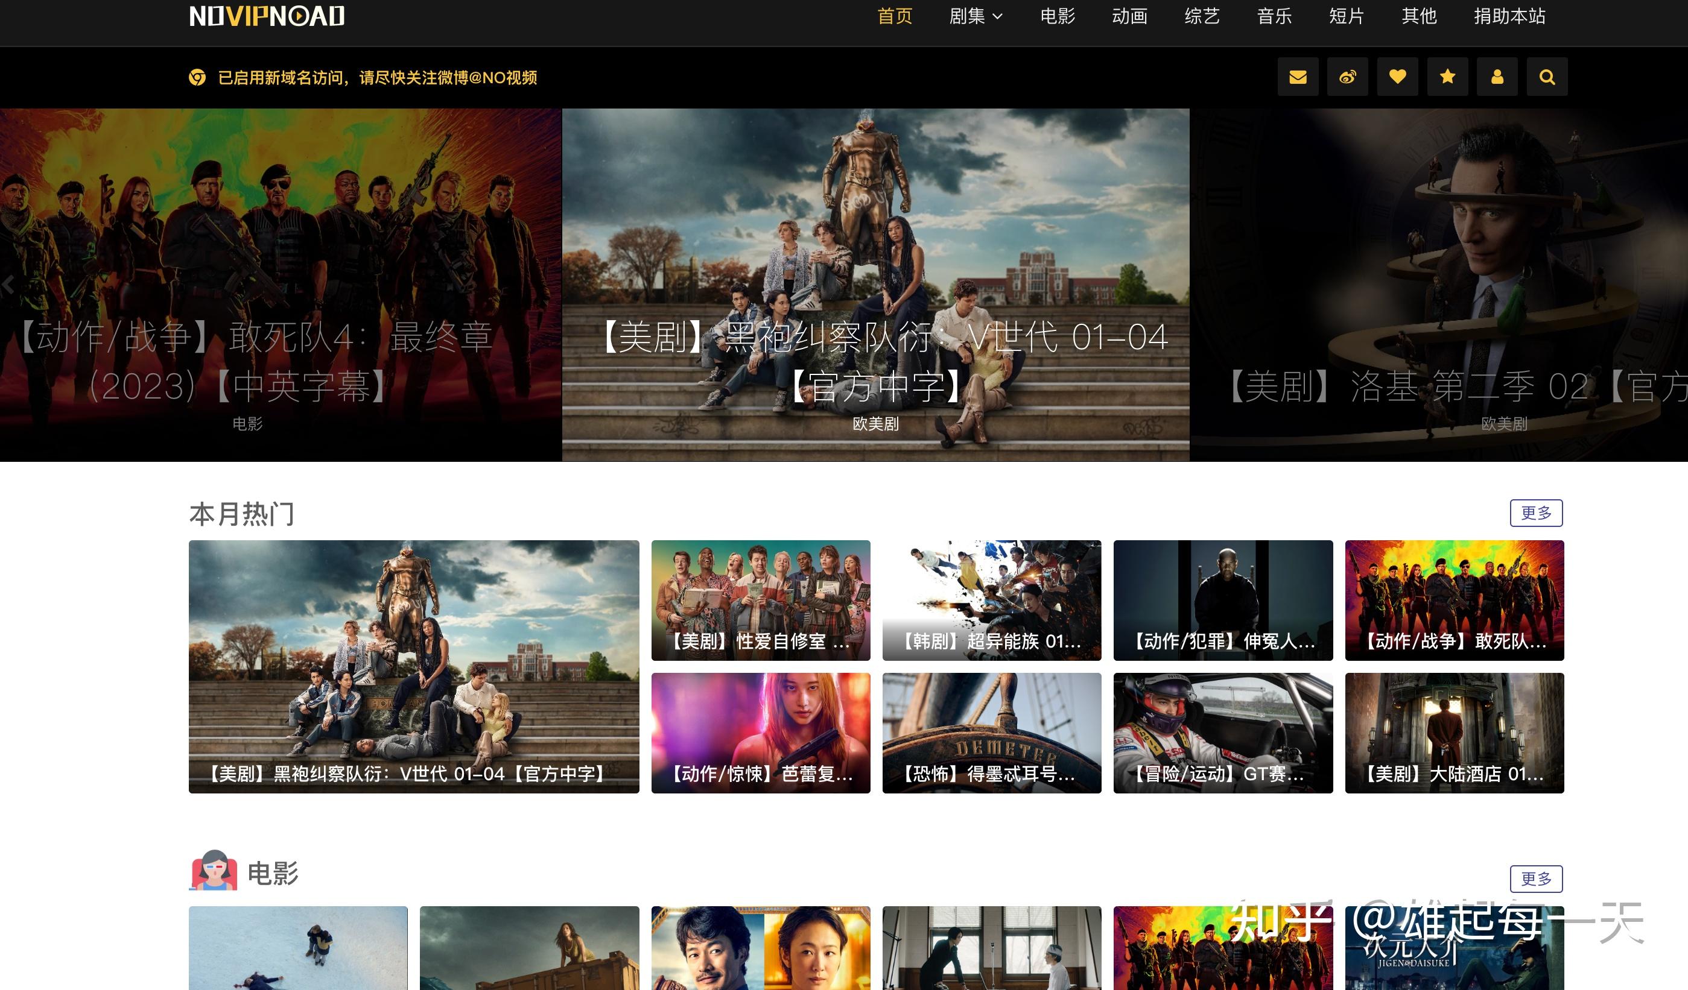Click the 欧美剧 label on the V世代 slide
Image resolution: width=1688 pixels, height=990 pixels.
pyautogui.click(x=875, y=424)
